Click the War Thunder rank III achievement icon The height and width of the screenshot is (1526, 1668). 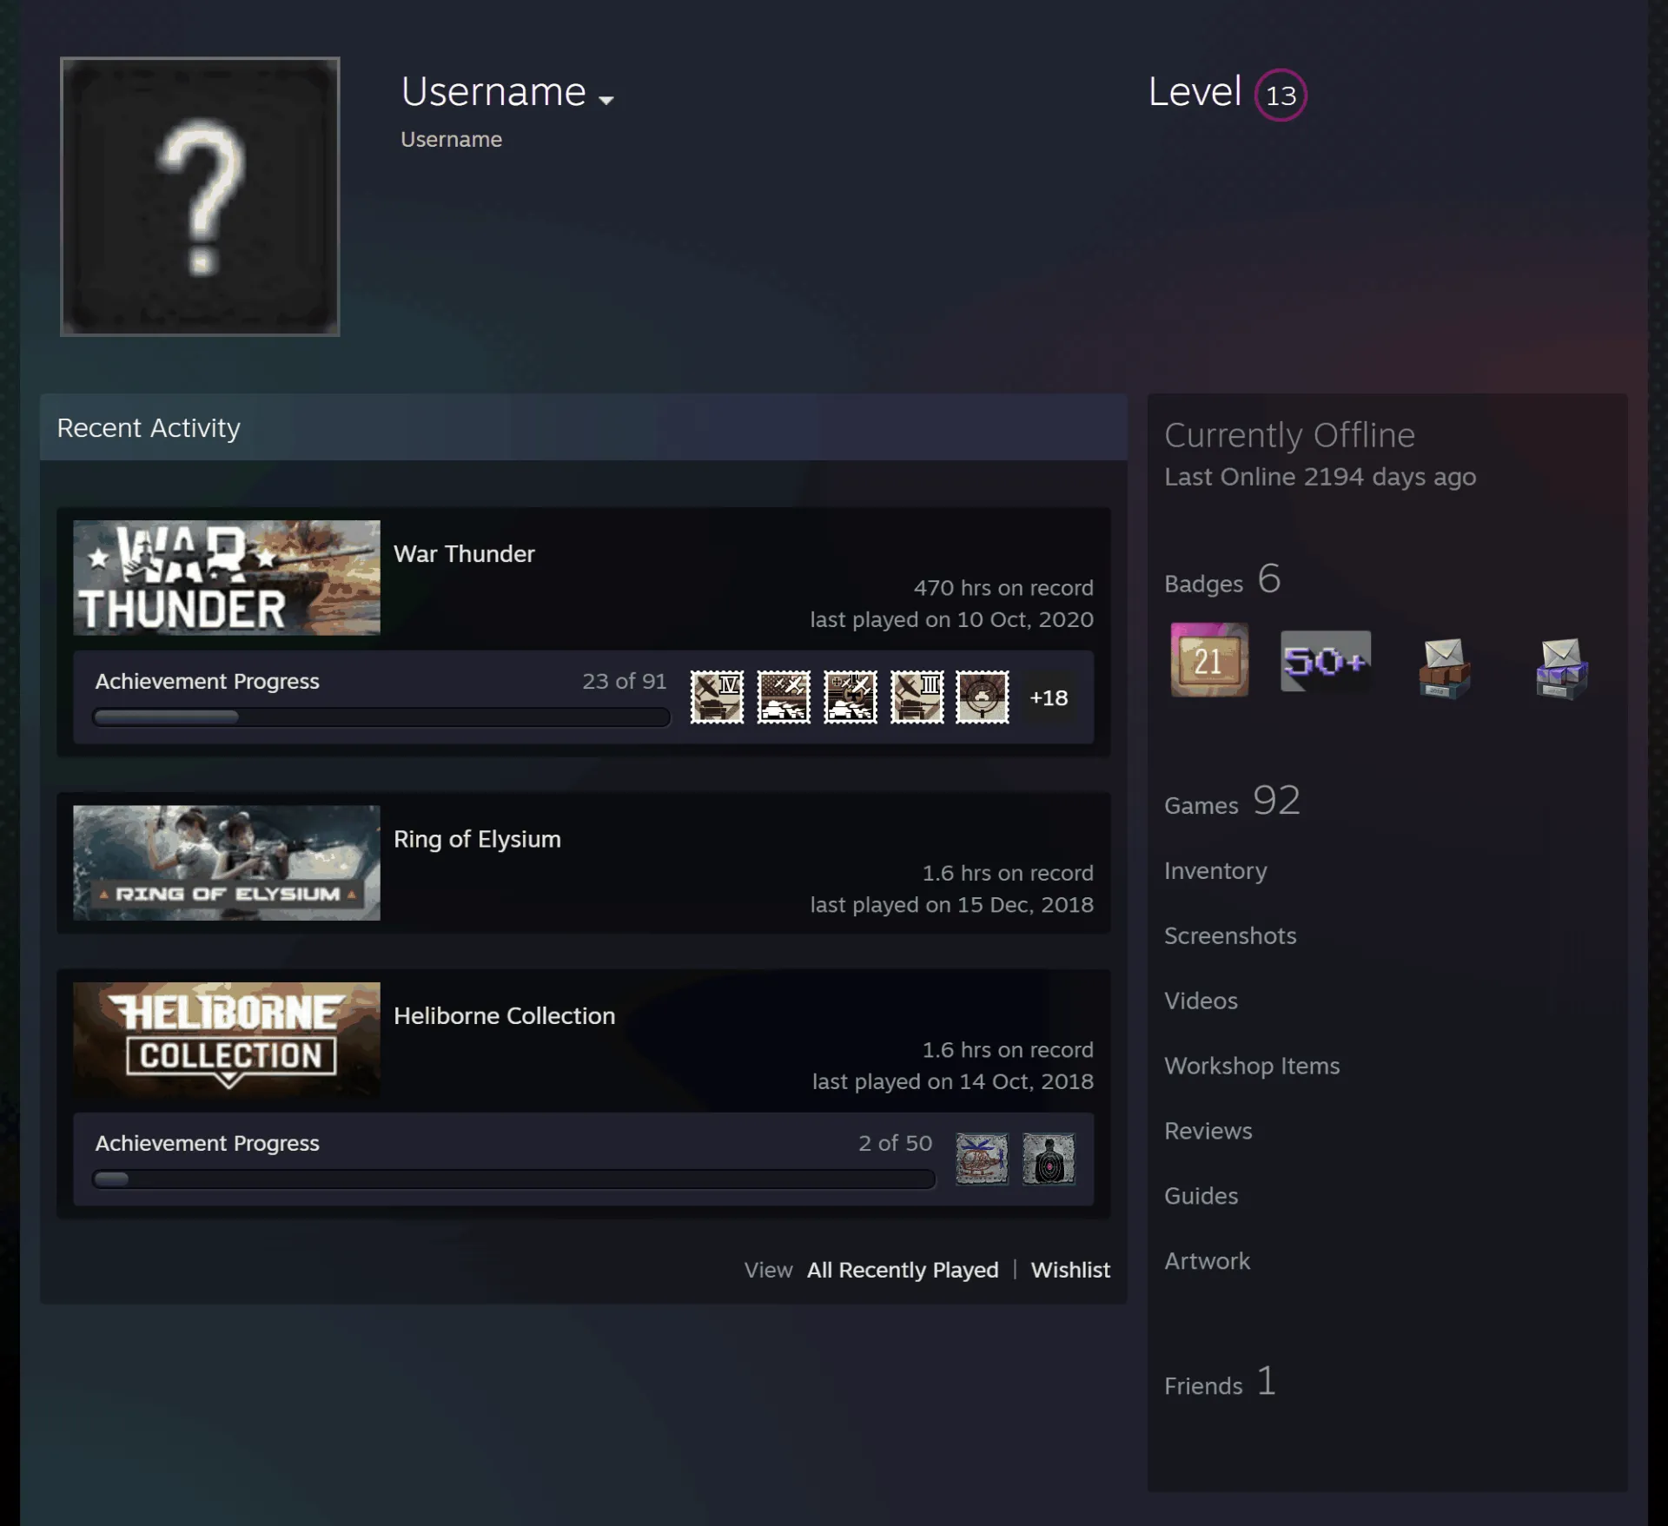[917, 697]
